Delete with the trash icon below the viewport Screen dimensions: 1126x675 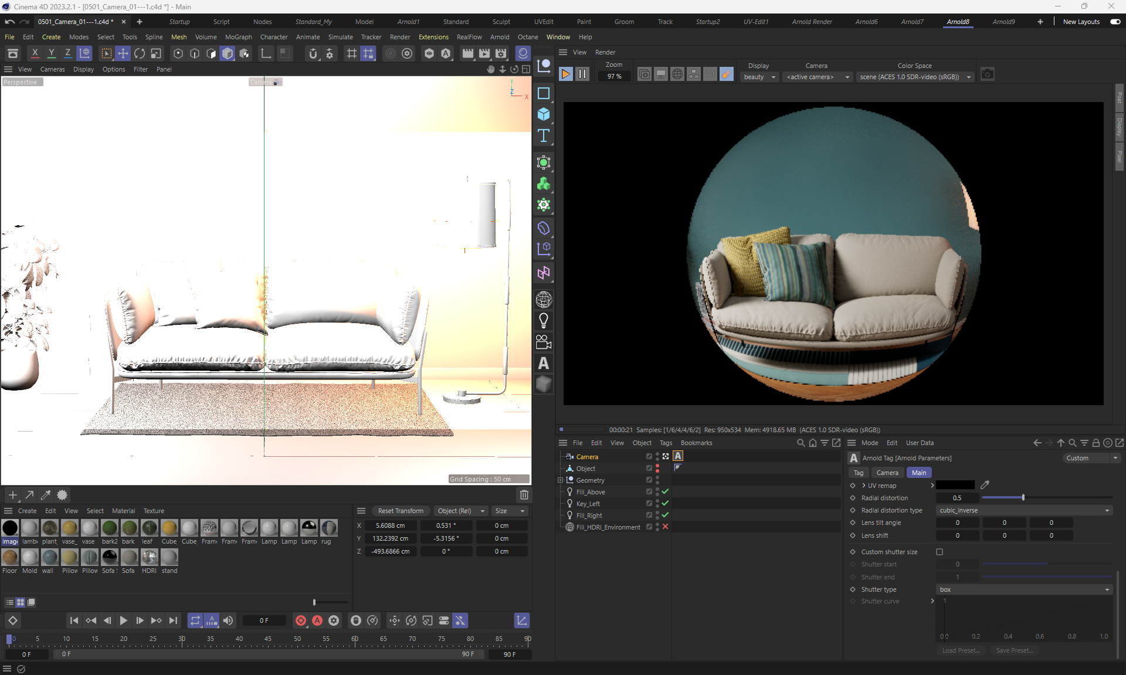[x=524, y=495]
